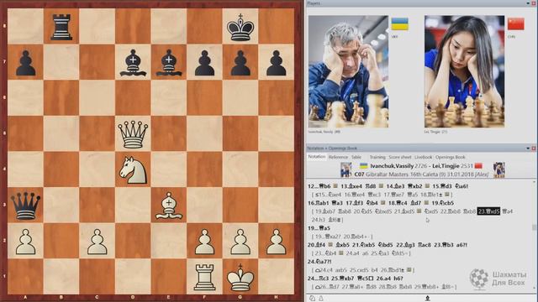This screenshot has width=538, height=302.
Task: Close the Notation + Openings Book panel
Action: 534,148
